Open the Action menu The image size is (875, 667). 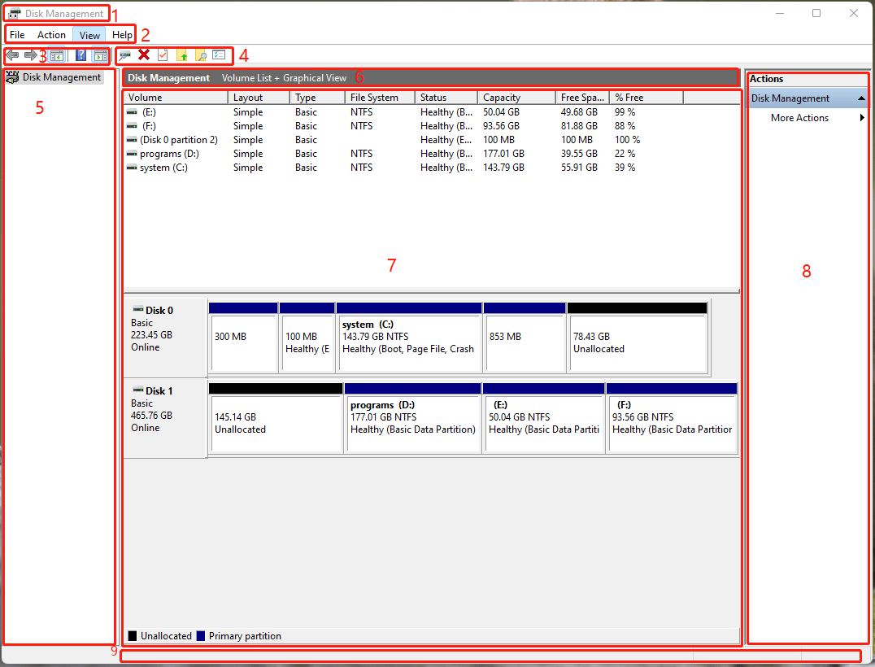pyautogui.click(x=51, y=35)
